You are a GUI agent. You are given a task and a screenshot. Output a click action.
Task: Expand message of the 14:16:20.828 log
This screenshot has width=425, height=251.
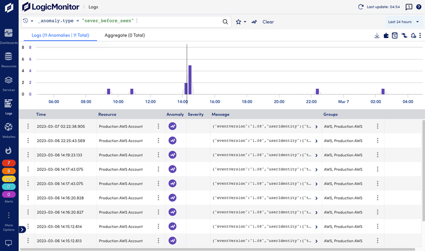tap(316, 198)
